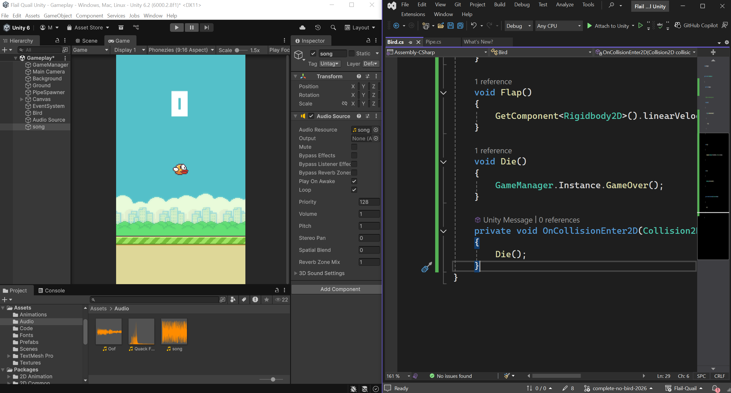Open Unity version control branch icon
The width and height of the screenshot is (731, 393).
tap(136, 27)
